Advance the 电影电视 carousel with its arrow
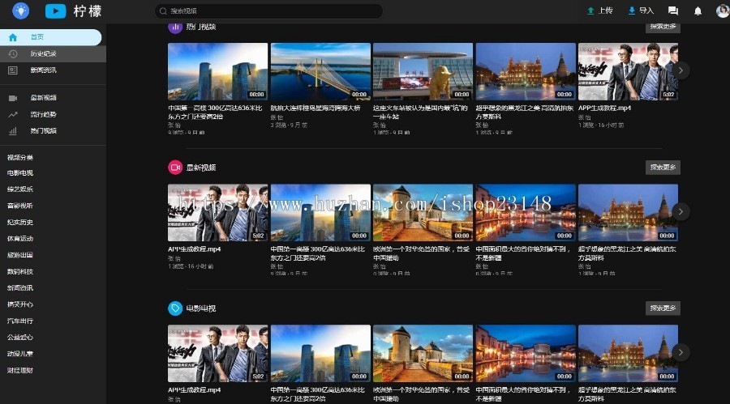The width and height of the screenshot is (730, 404). coord(681,352)
